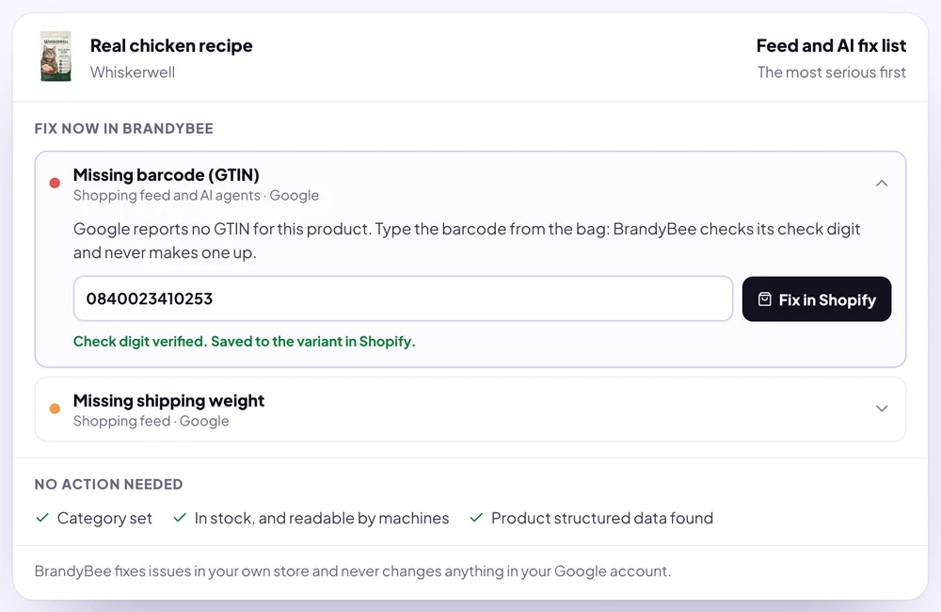Screen dimensions: 941x612
Task: Click the Missing shipping weight title
Action: pos(168,400)
